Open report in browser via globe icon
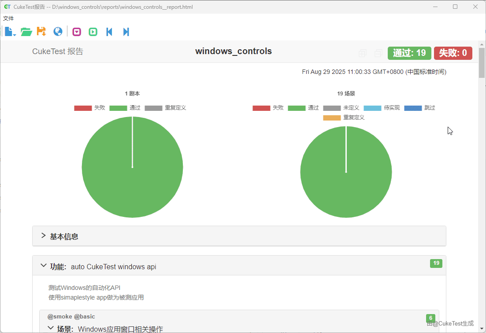This screenshot has height=333, width=486. coord(58,32)
